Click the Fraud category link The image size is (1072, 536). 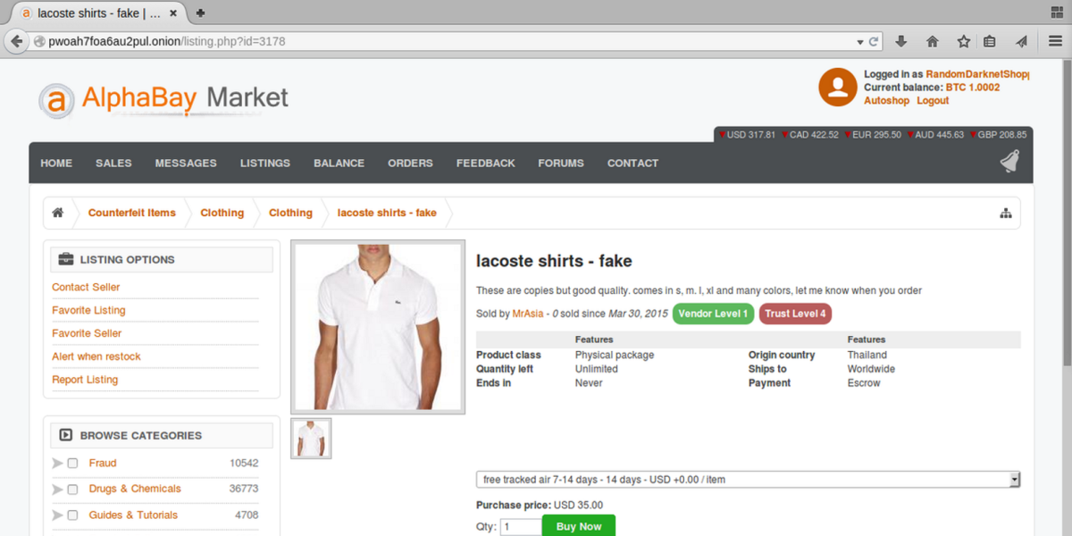point(103,463)
